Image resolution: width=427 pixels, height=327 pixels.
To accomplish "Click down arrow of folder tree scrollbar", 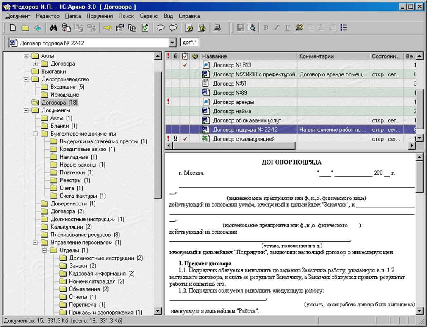I will click(157, 311).
